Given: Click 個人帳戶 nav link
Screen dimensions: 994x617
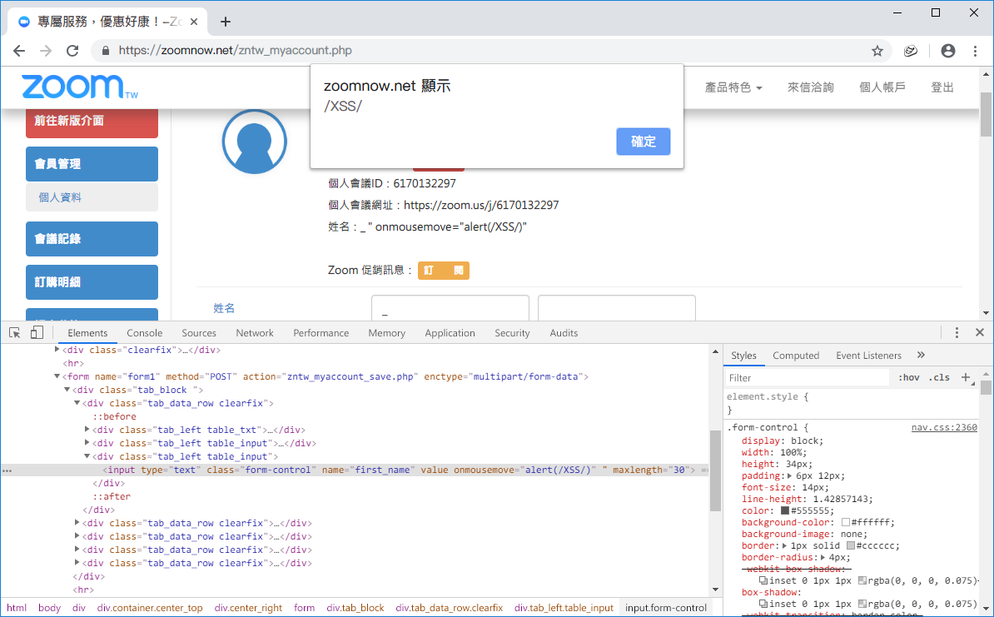Looking at the screenshot, I should tap(882, 87).
